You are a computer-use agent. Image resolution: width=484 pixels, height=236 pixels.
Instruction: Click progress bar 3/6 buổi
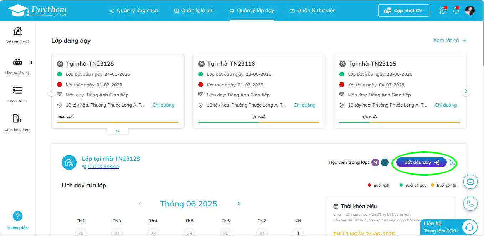(x=259, y=122)
